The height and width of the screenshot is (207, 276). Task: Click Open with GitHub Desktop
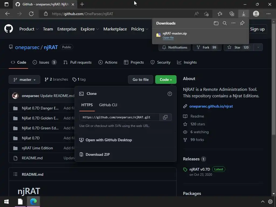pos(106,140)
